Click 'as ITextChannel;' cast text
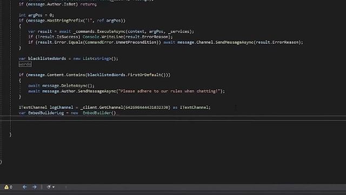Screen dimensions: 346x195 click(x=192, y=107)
